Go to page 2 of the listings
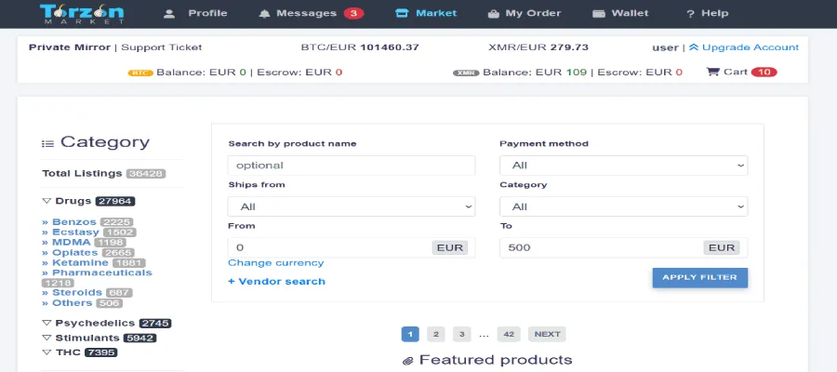 (x=436, y=334)
